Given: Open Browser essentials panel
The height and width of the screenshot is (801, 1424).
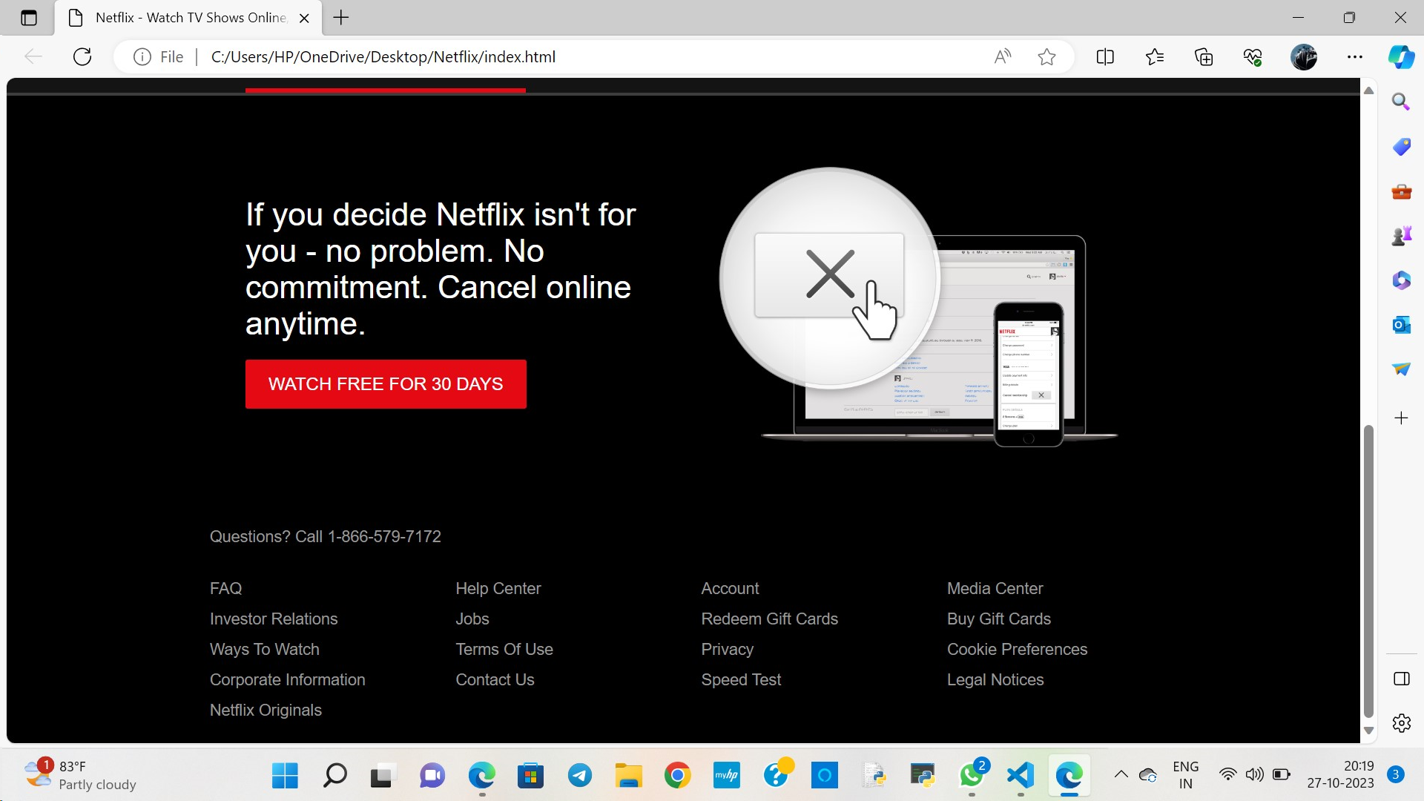Looking at the screenshot, I should 1252,56.
